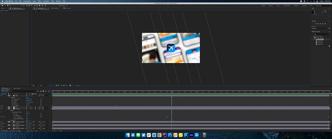Open the Logo layer's Parent None dropdown
The width and height of the screenshot is (332, 139).
(x=45, y=96)
